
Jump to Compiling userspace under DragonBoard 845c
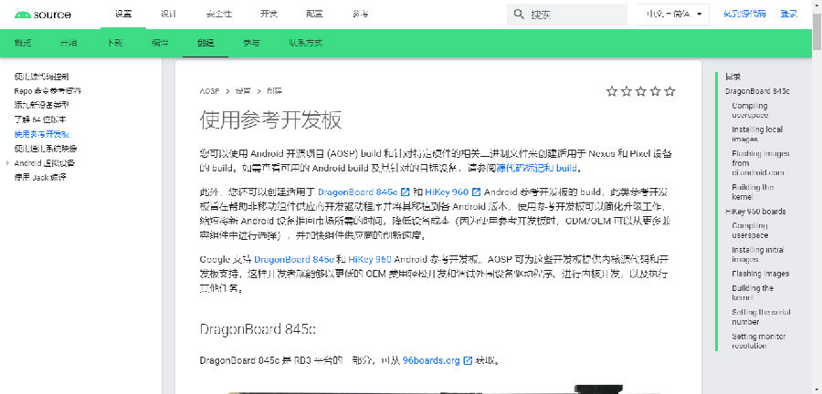click(x=750, y=110)
